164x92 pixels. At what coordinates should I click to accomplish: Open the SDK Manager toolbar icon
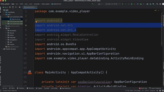coord(153,4)
